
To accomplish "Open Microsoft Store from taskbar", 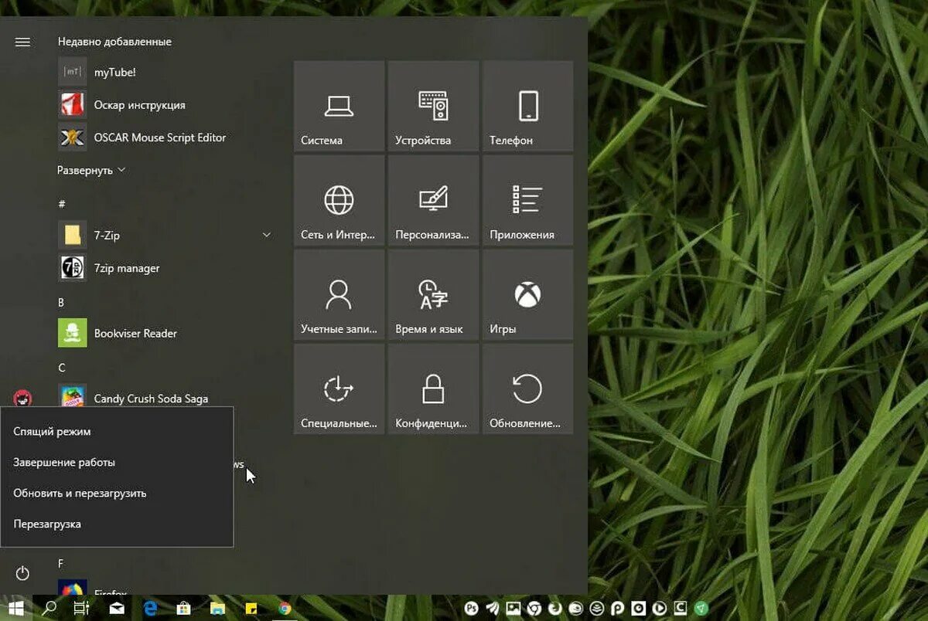I will [x=184, y=609].
